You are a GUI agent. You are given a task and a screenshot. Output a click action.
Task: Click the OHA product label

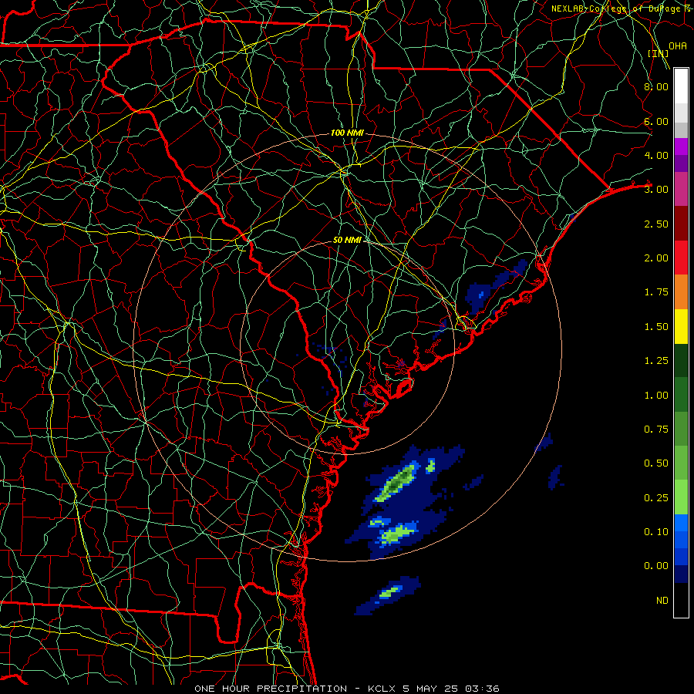coord(677,46)
